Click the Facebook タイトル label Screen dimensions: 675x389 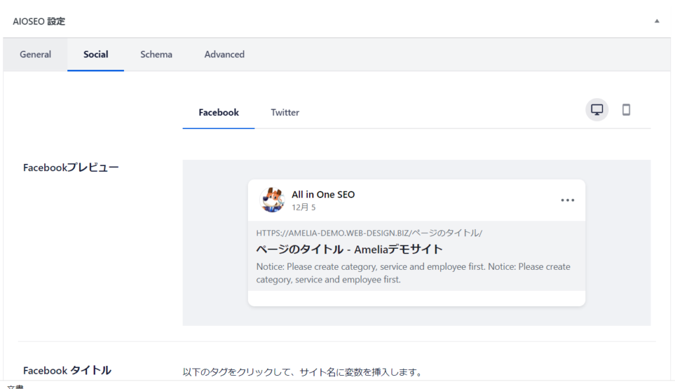coord(67,371)
